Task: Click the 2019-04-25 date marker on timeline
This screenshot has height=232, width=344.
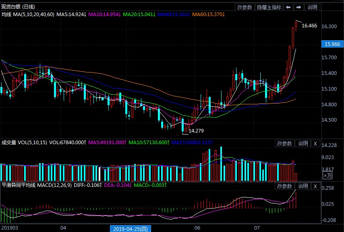Action: click(131, 228)
